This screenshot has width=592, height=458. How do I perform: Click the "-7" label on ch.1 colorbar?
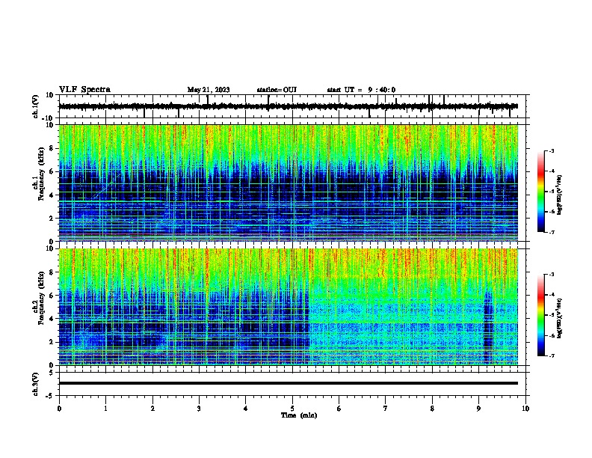click(x=551, y=232)
